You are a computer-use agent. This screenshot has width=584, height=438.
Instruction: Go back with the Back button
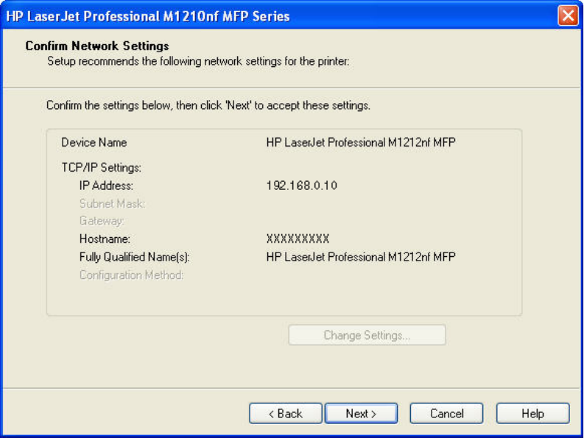coord(285,414)
